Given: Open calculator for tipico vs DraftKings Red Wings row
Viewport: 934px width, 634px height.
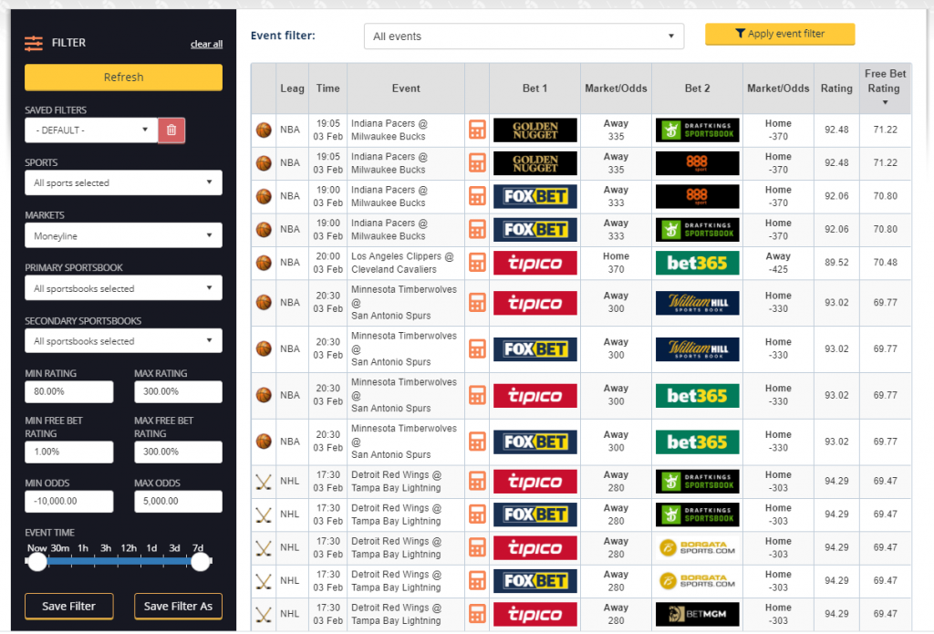Looking at the screenshot, I should 477,482.
